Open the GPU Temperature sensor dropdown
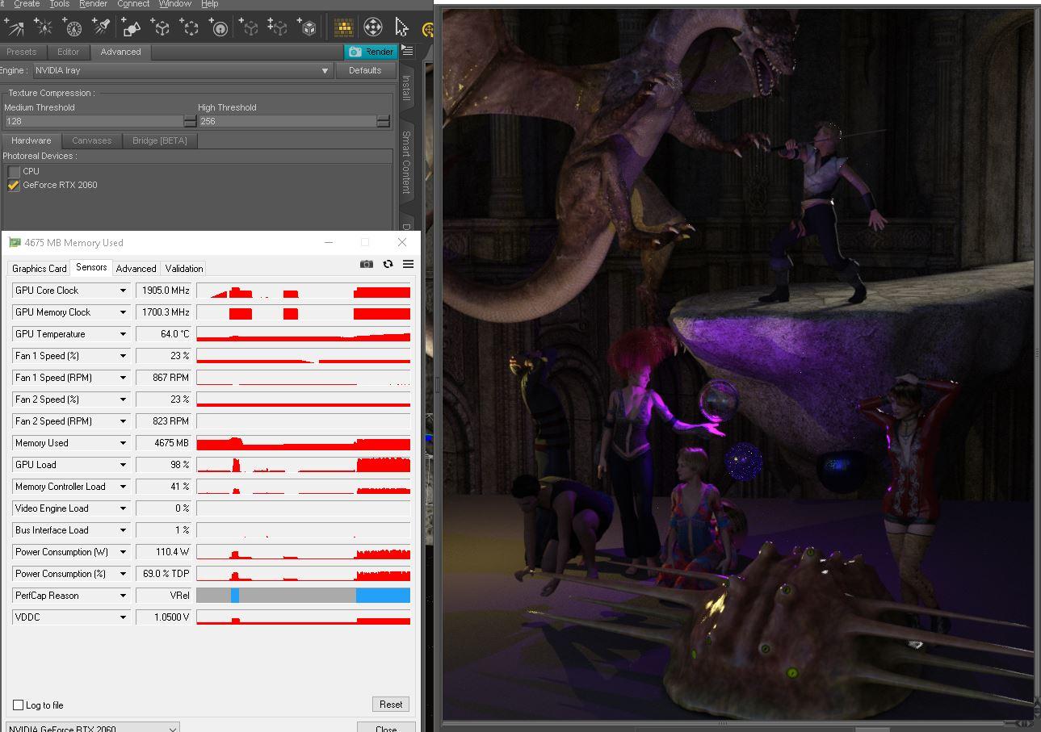Image resolution: width=1041 pixels, height=732 pixels. (123, 334)
